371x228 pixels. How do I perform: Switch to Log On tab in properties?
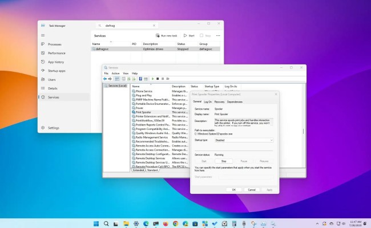208,102
